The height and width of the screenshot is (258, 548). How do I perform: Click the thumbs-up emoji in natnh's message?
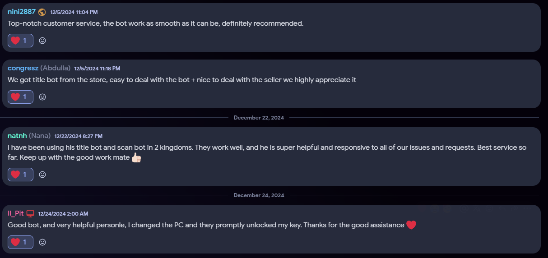point(136,158)
